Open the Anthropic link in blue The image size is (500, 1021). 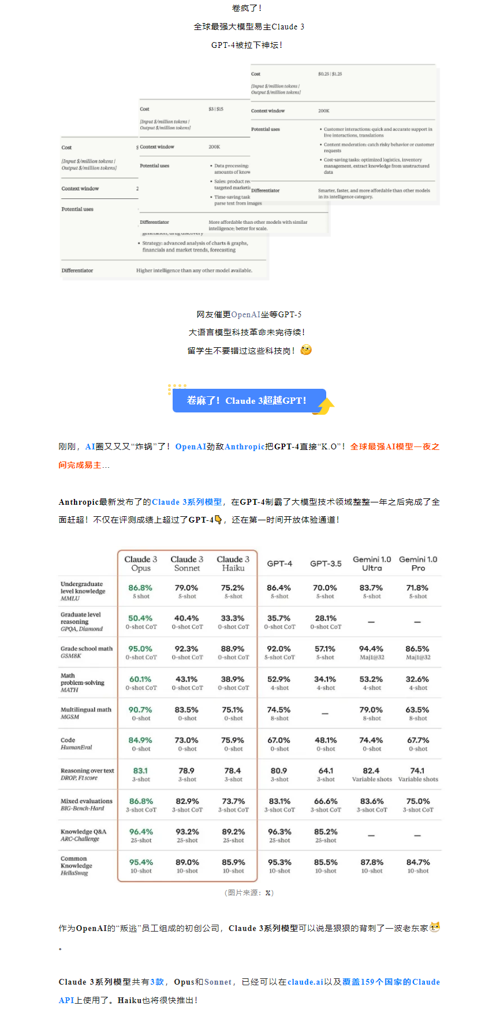click(x=245, y=446)
